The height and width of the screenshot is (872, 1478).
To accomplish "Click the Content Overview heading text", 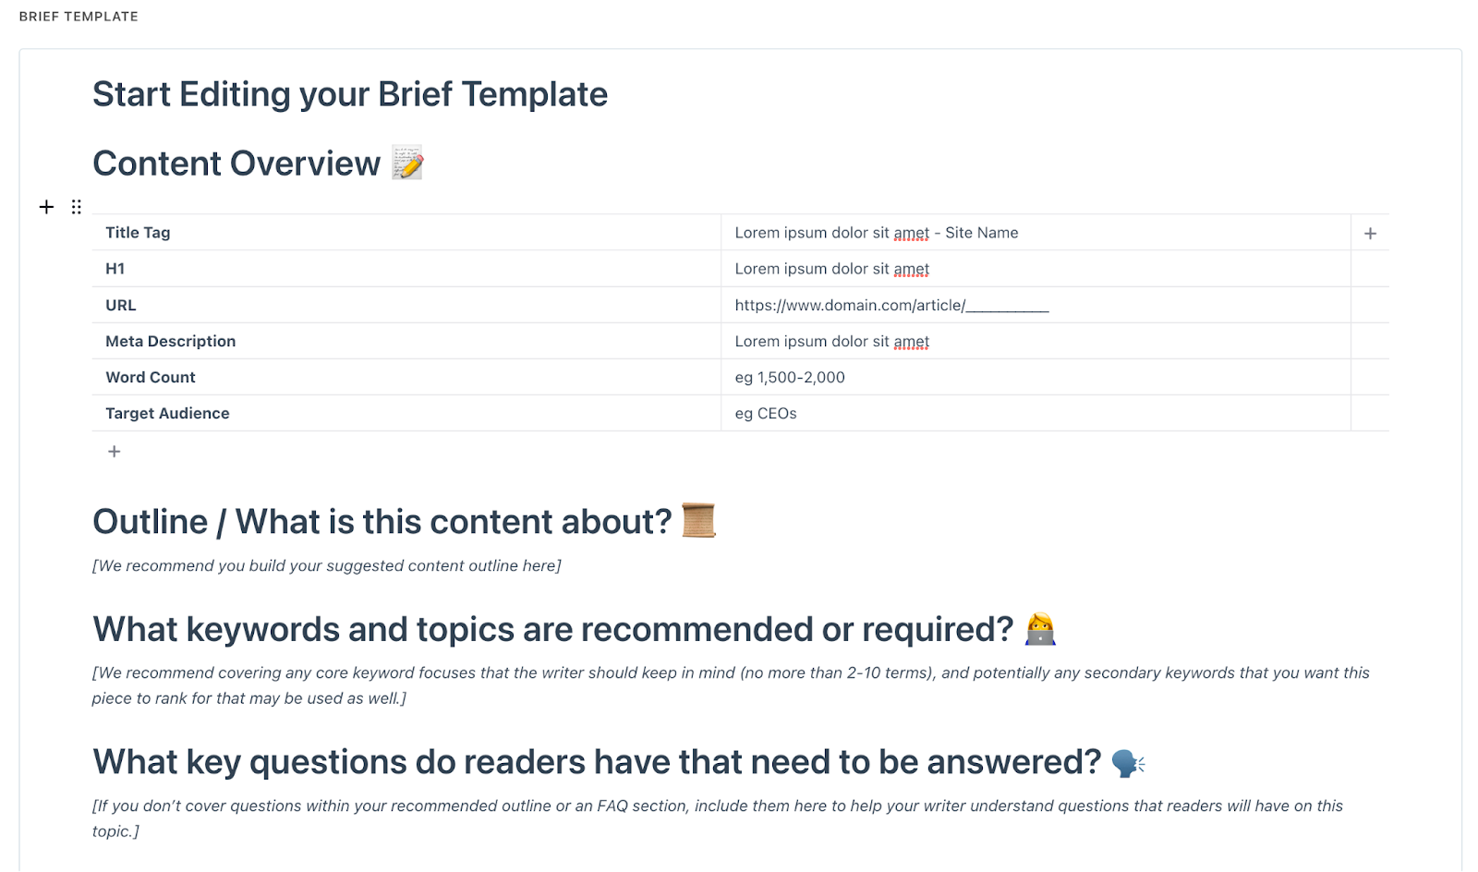I will click(x=236, y=163).
